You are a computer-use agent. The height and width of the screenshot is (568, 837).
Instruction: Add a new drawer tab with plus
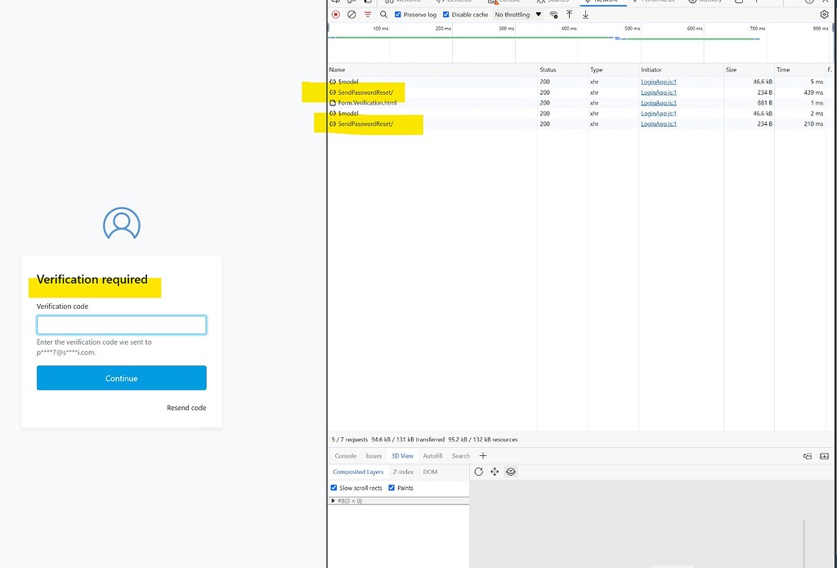[x=483, y=456]
